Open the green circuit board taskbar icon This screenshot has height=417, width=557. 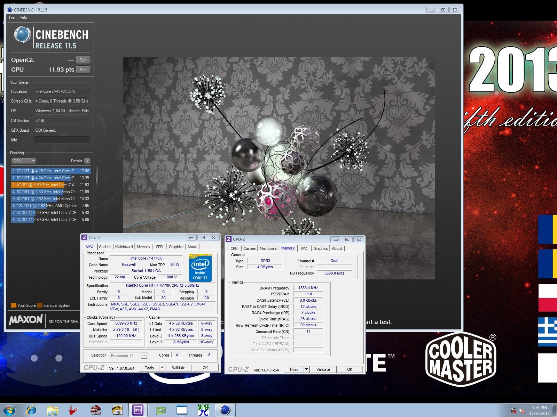[x=160, y=410]
